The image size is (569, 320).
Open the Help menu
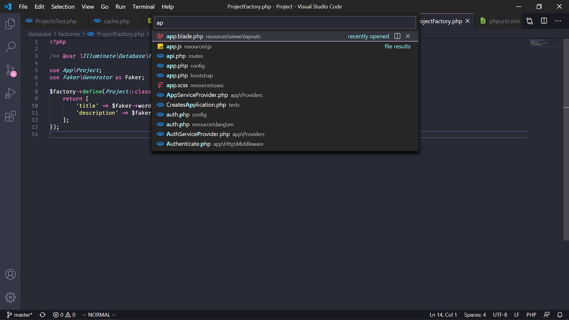(167, 6)
